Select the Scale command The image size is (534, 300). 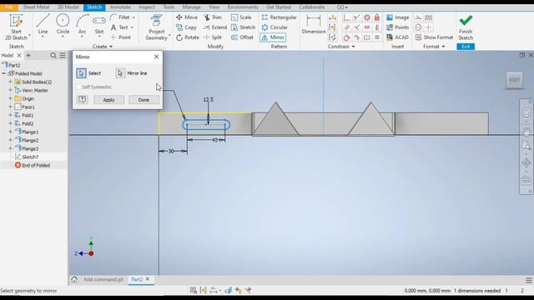tap(241, 17)
